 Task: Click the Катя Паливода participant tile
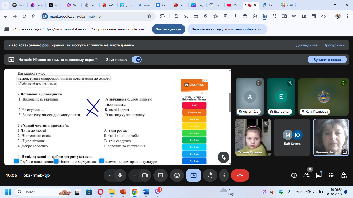tap(323, 97)
